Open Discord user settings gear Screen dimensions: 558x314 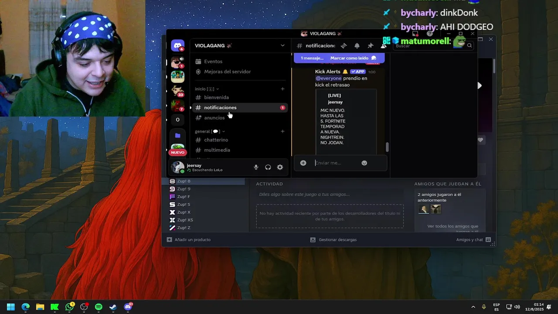[x=280, y=167]
